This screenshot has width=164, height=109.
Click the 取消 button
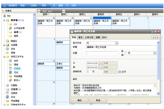[98, 100]
